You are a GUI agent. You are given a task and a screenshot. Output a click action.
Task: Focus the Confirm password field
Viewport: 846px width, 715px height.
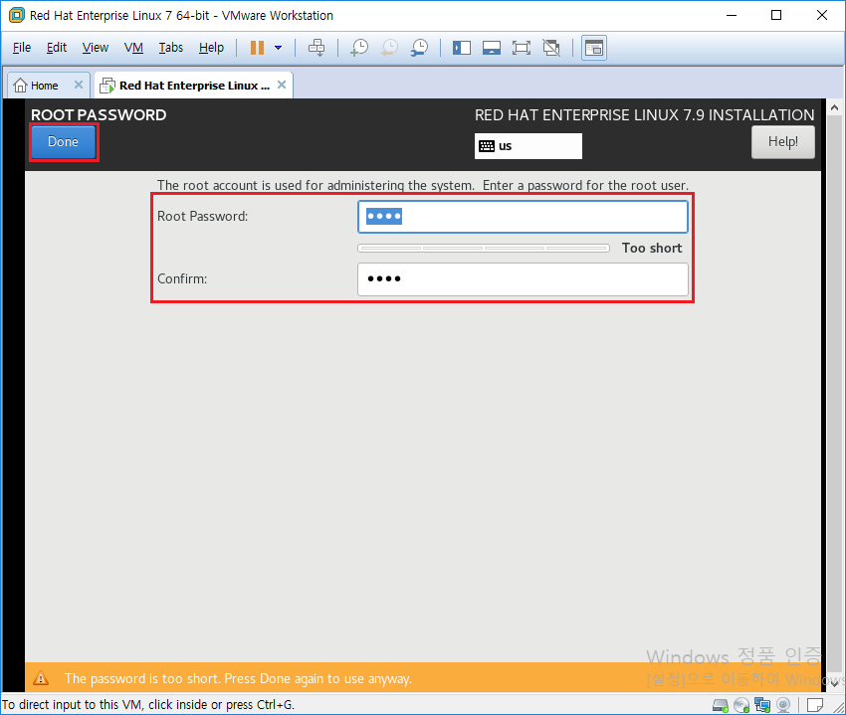[523, 279]
